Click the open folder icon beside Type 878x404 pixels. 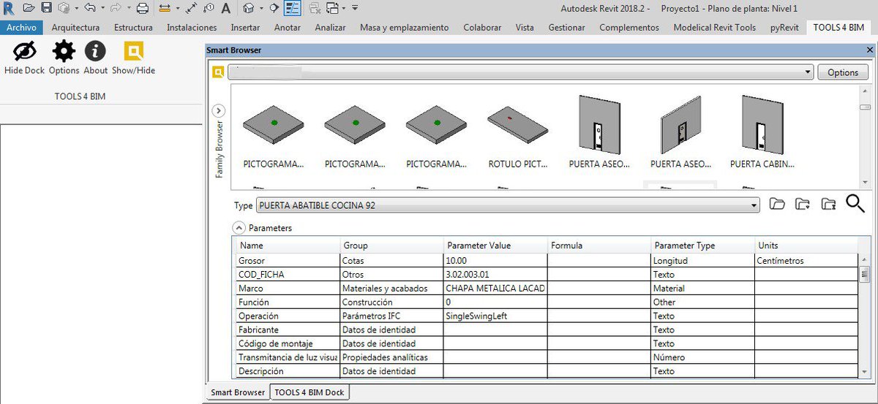(x=778, y=204)
